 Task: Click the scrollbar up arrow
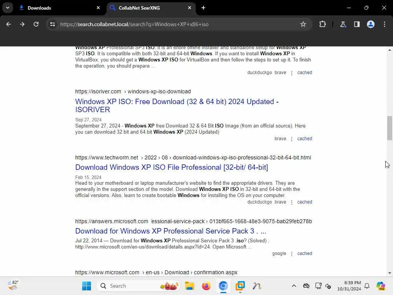click(x=390, y=50)
